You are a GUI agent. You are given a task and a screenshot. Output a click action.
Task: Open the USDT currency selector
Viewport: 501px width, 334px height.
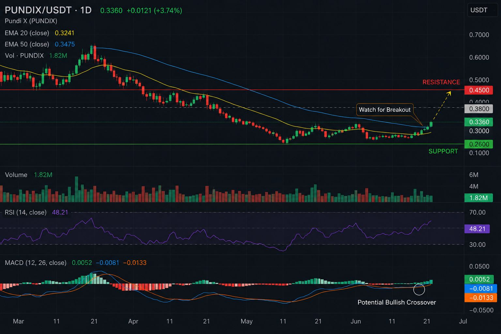[x=482, y=10]
